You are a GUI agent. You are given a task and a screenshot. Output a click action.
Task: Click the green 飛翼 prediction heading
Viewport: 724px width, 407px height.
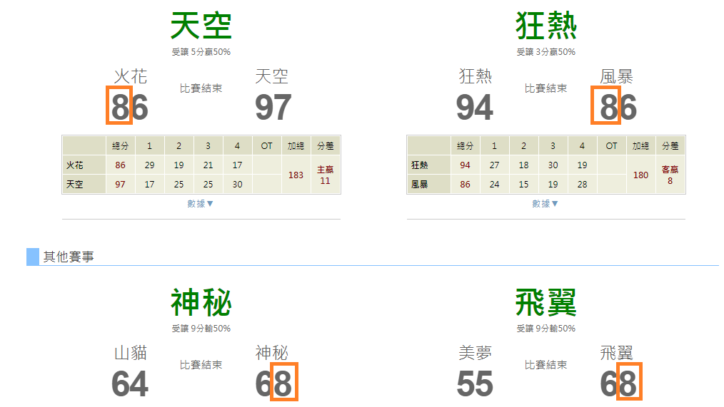[x=545, y=302]
